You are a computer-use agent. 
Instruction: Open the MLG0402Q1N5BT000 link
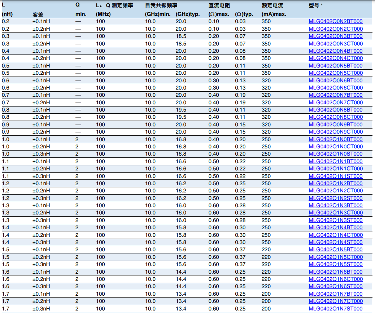[x=335, y=249]
